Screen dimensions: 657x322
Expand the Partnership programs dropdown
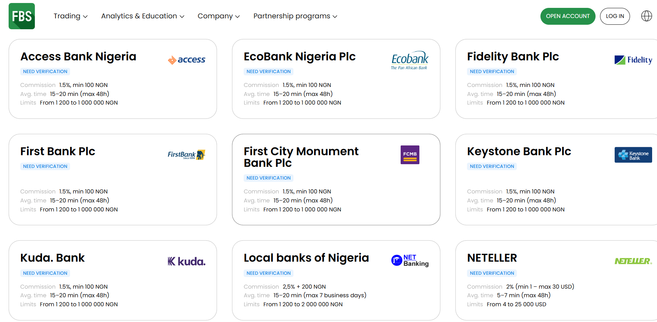(295, 16)
